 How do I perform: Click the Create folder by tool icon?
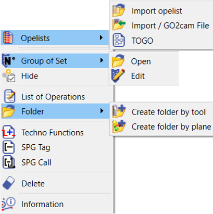[x=119, y=111]
